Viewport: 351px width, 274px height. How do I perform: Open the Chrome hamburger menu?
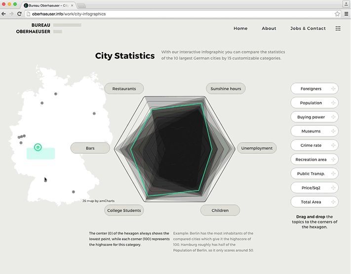346,14
